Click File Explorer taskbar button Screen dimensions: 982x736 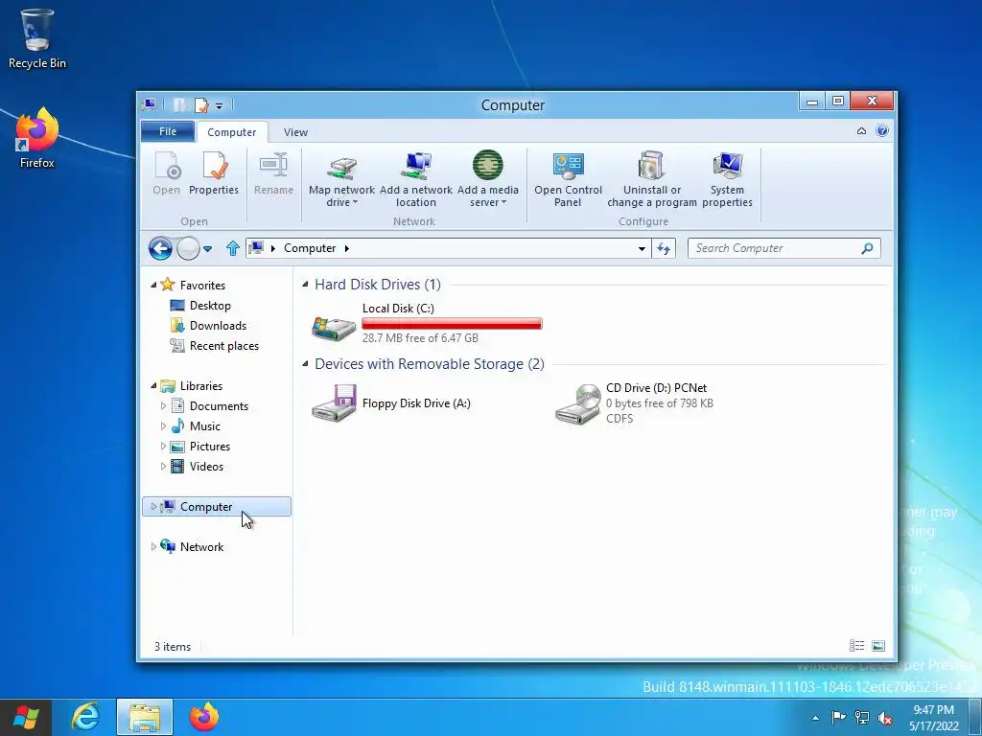click(145, 717)
